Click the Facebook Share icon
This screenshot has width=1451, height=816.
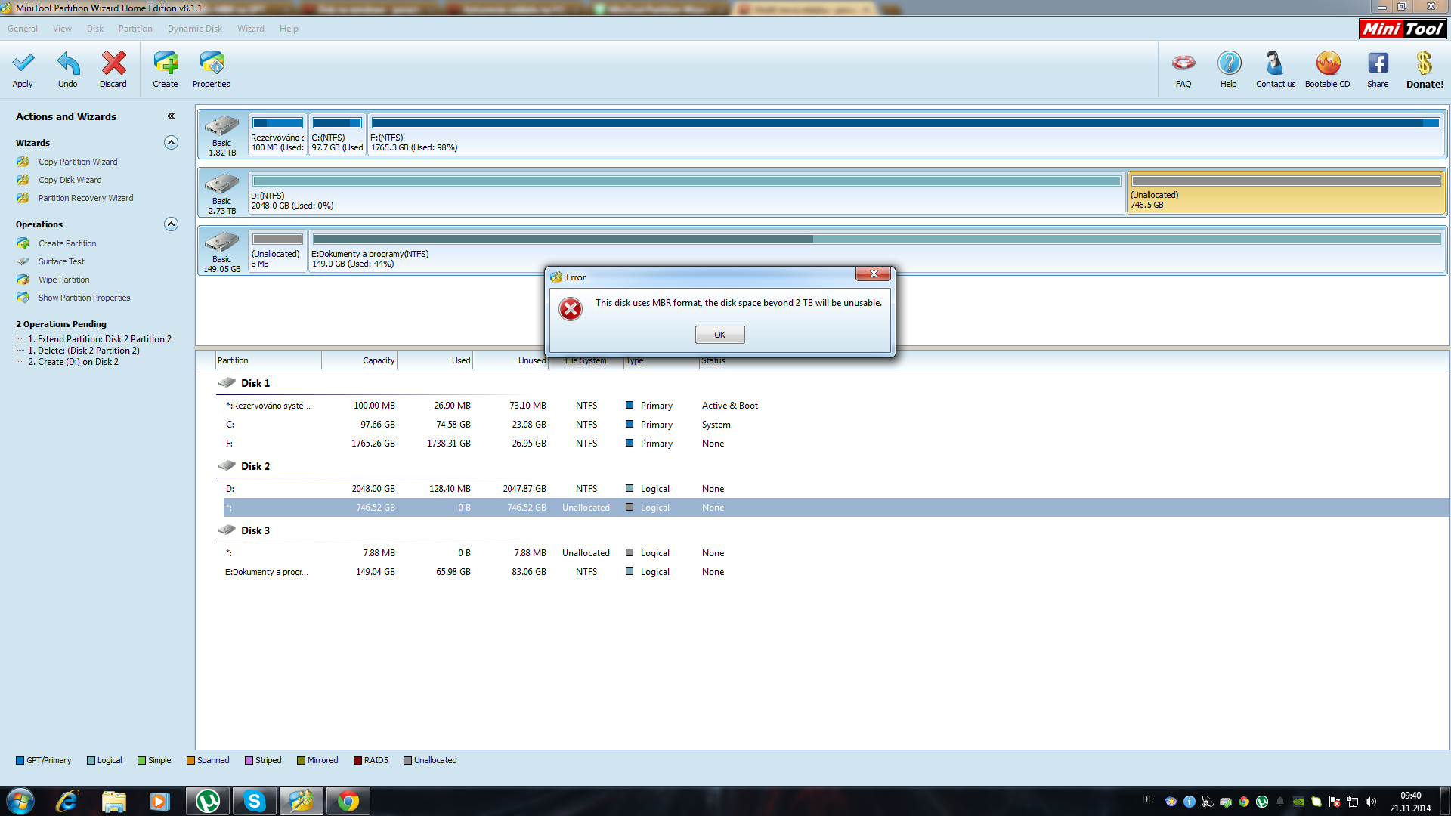[x=1378, y=63]
